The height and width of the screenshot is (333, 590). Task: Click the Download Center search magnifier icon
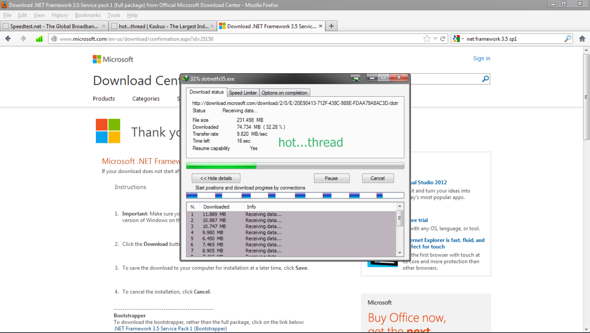click(x=485, y=79)
